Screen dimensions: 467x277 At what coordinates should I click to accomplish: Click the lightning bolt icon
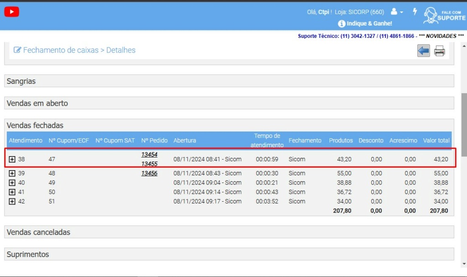coord(415,11)
